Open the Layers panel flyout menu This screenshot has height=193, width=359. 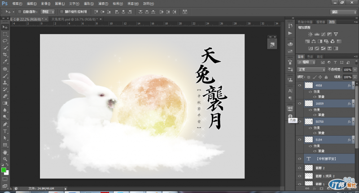(x=355, y=56)
